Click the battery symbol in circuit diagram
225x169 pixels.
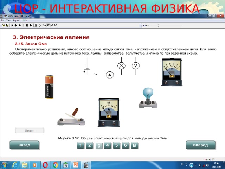point(86,69)
